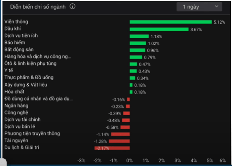The image size is (232, 166).
Task: Click the Bất động sản sector label
Action: 19,50
